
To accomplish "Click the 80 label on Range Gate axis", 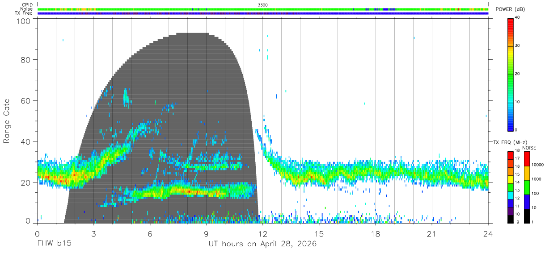I will click(x=26, y=60).
